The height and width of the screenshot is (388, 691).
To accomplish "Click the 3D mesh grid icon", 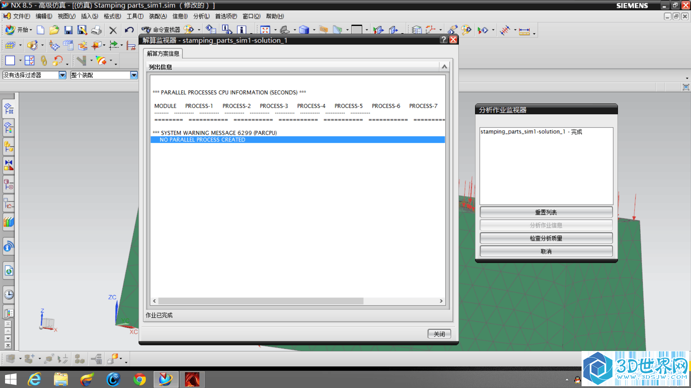I will pyautogui.click(x=10, y=46).
